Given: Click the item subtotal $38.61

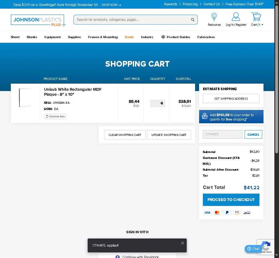Looking at the screenshot, I should tap(185, 101).
